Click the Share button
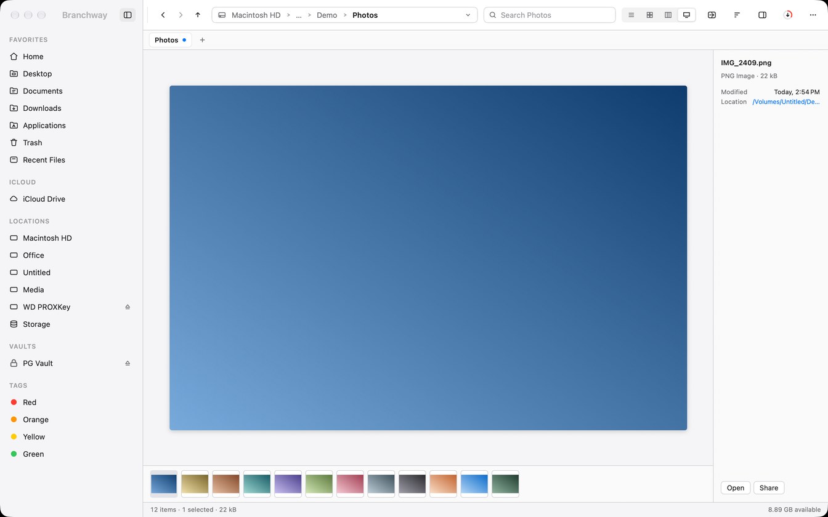The image size is (828, 517). click(769, 488)
